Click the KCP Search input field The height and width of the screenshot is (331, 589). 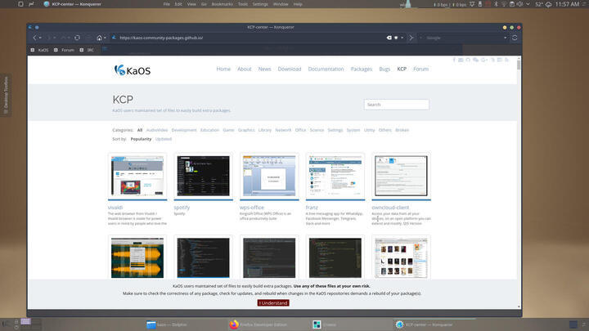(x=396, y=105)
